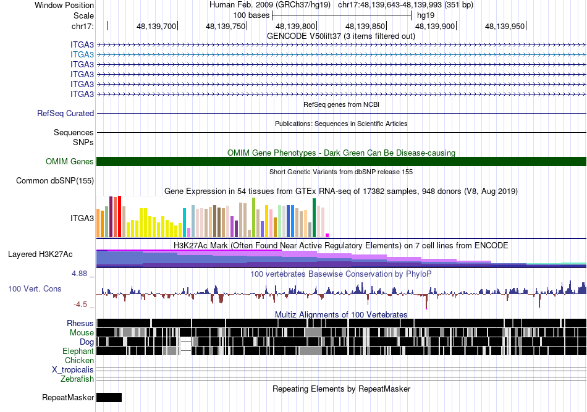Click the SNPs track label
Viewport: 587px width, 412px height.
click(x=83, y=142)
